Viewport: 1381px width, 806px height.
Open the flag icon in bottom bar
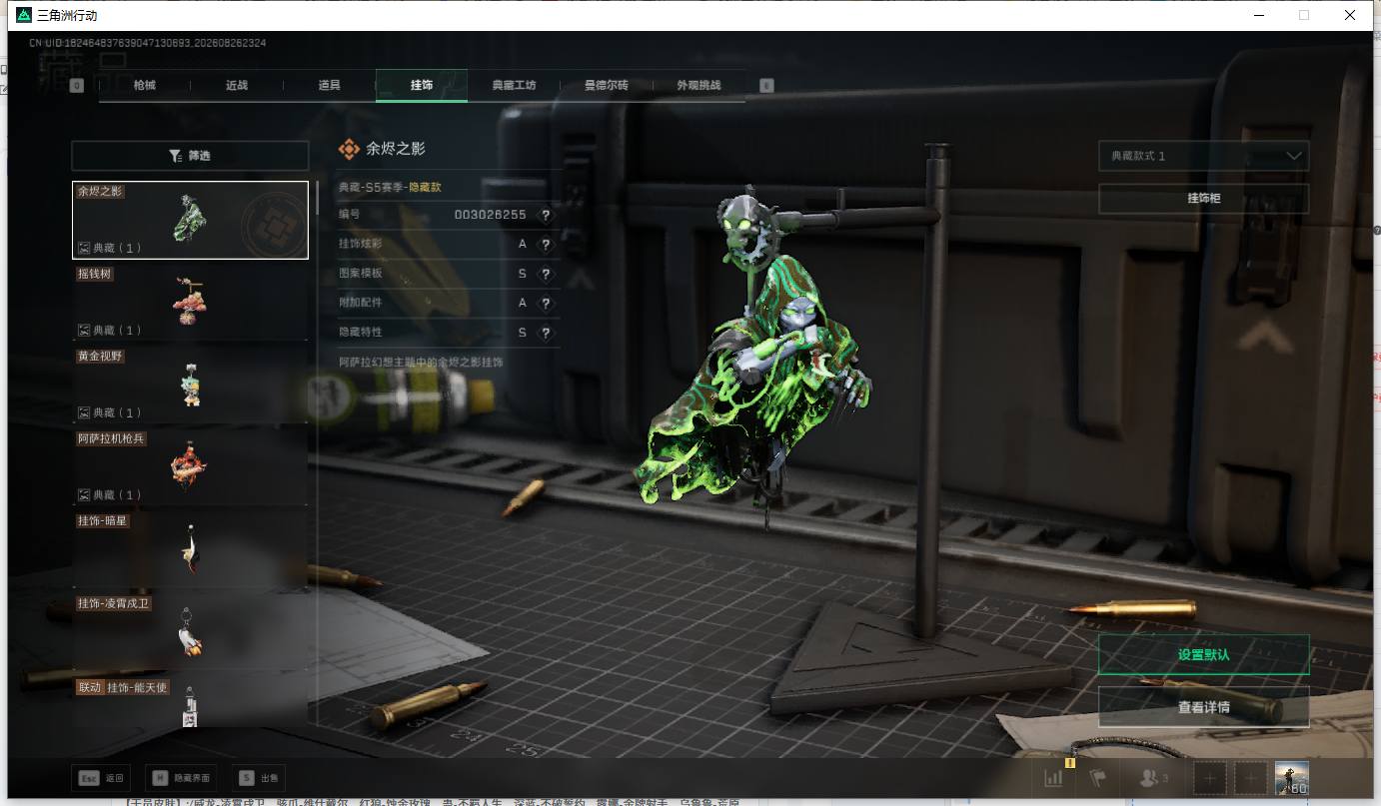tap(1097, 778)
